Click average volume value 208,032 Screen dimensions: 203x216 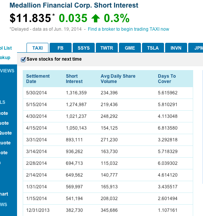pyautogui.click(x=109, y=199)
